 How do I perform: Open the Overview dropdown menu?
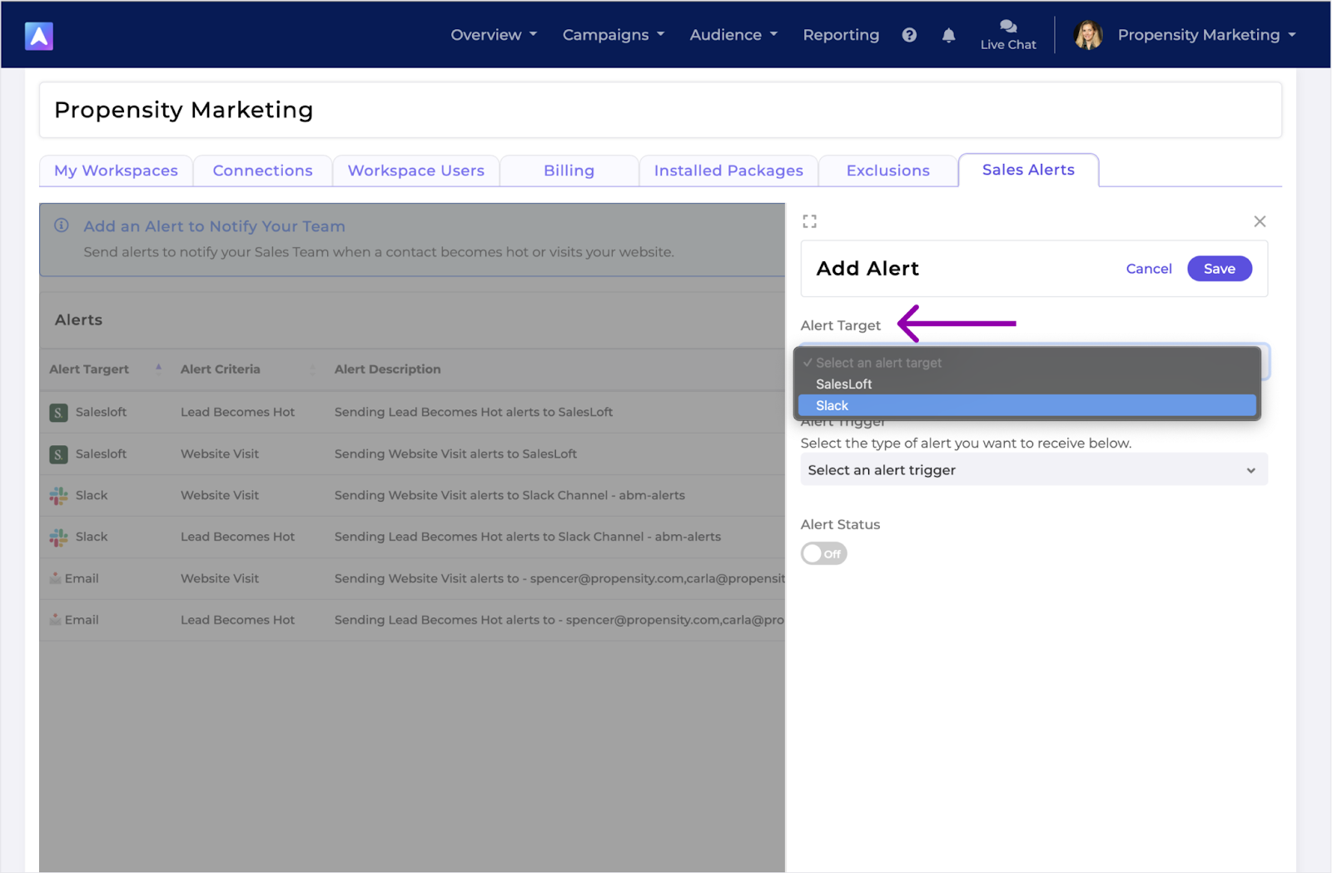click(x=494, y=35)
